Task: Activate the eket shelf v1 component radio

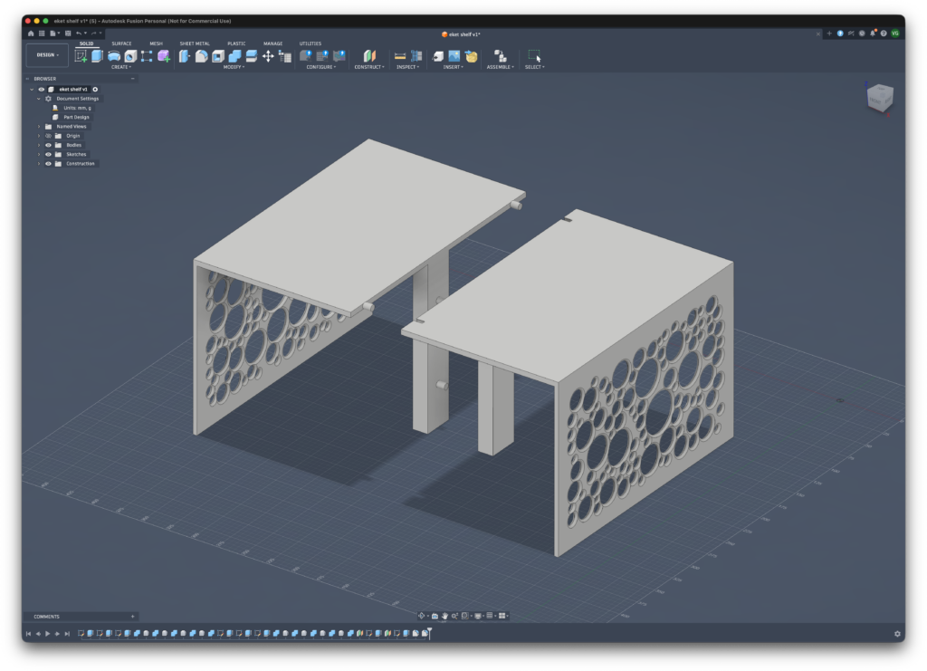Action: pos(94,90)
